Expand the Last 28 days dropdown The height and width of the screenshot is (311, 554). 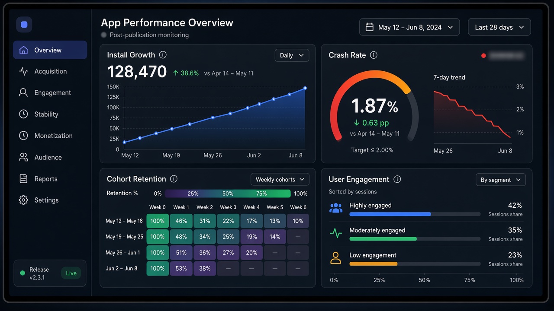[499, 27]
